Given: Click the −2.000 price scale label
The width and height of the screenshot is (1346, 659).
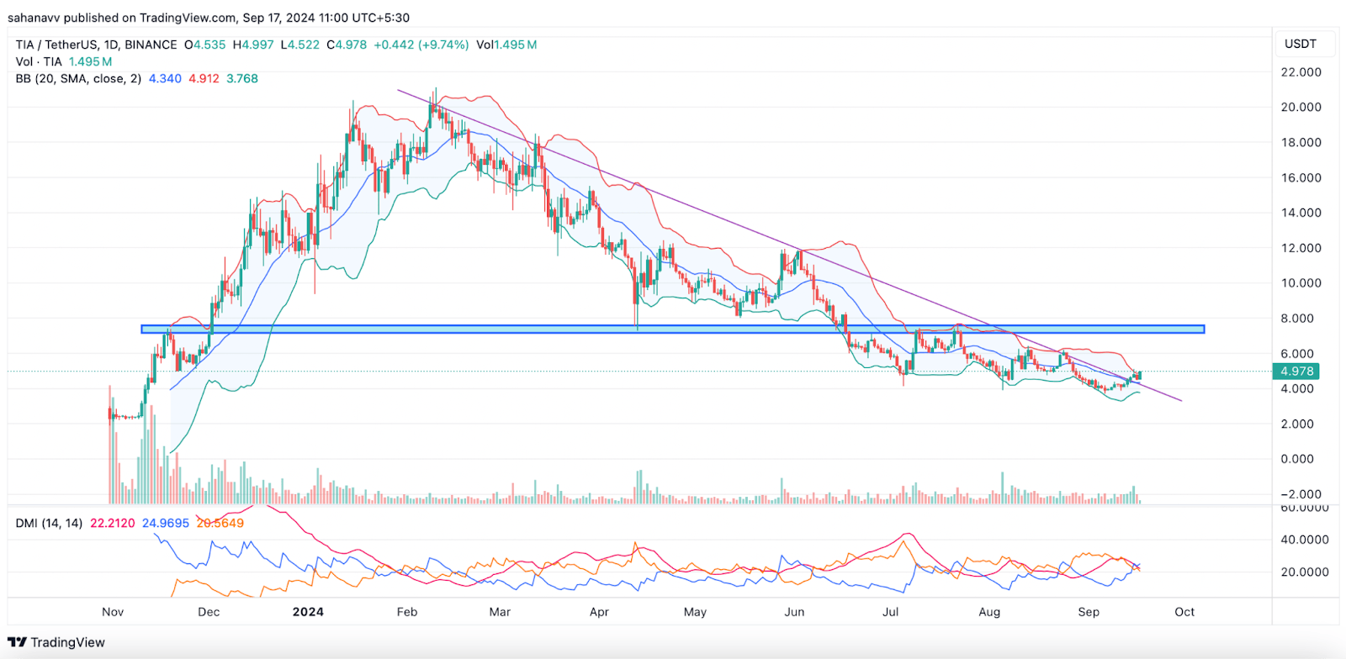Looking at the screenshot, I should (x=1301, y=494).
